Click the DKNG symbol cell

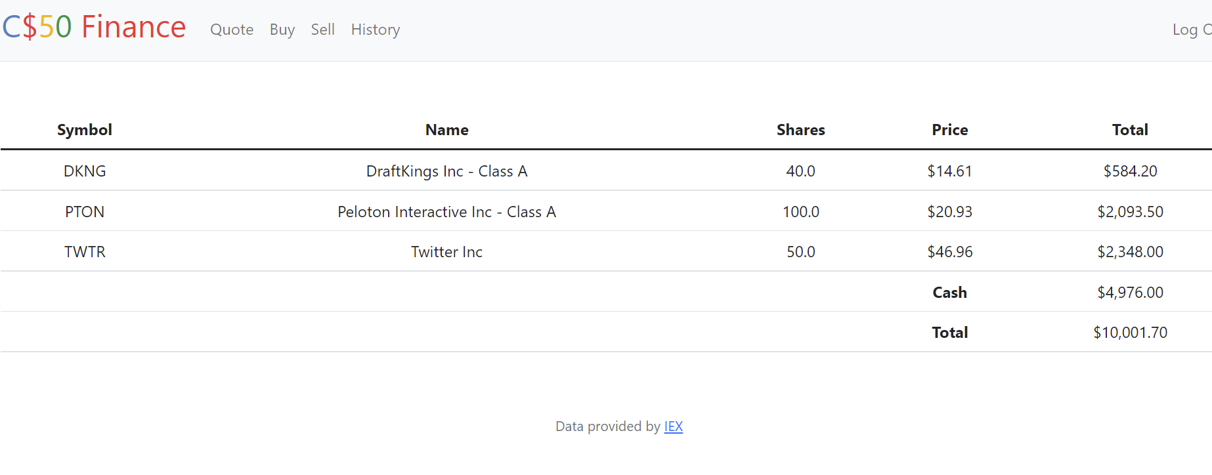pos(85,171)
